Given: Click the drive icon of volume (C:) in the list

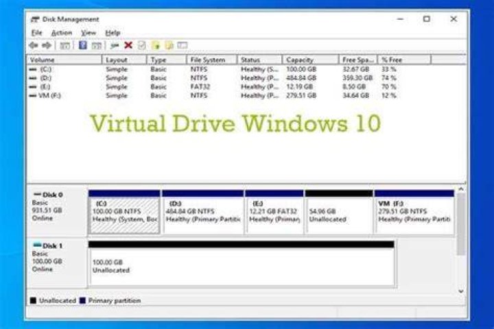Looking at the screenshot, I should [33, 69].
